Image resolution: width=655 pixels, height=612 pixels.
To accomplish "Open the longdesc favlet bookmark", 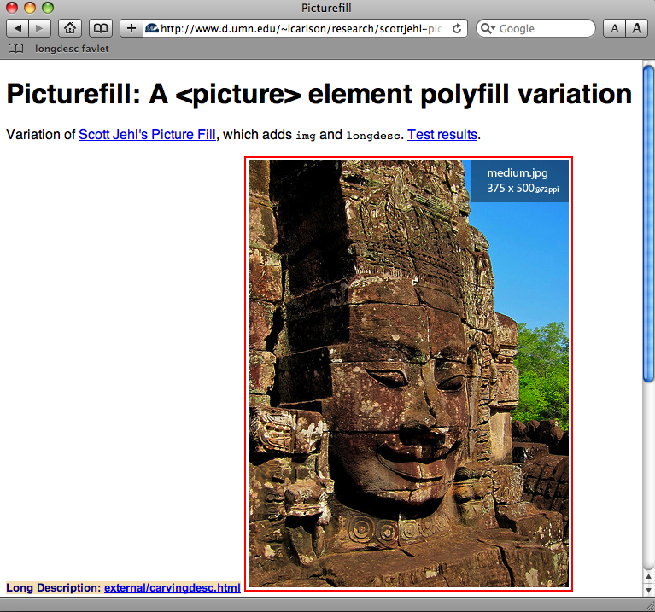I will click(x=72, y=49).
